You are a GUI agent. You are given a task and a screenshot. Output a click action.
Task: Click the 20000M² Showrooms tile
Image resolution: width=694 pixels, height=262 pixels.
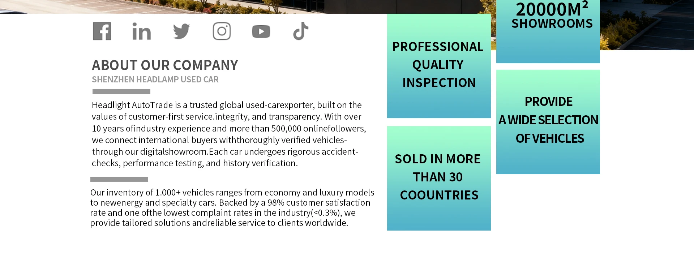pos(548,33)
